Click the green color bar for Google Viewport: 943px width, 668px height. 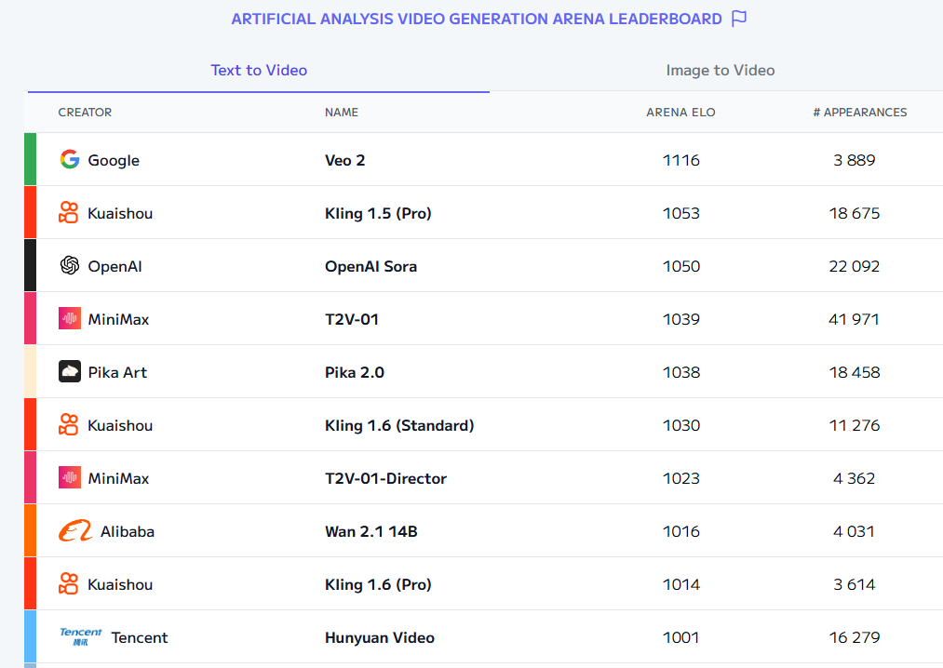[31, 159]
